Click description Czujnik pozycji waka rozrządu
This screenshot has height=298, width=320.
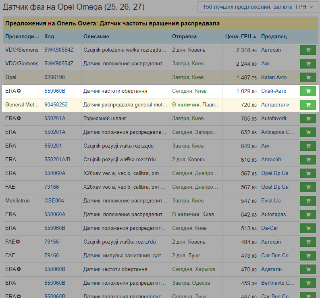coord(118,146)
